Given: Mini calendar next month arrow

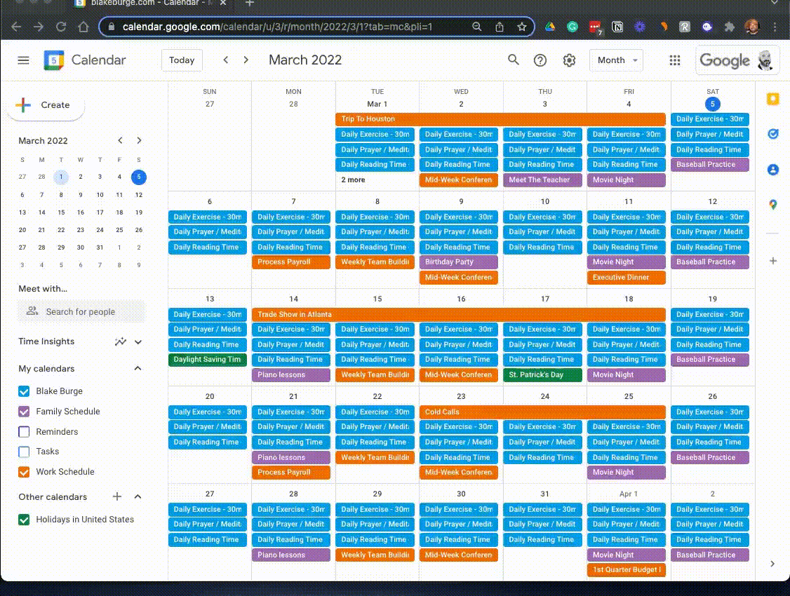Looking at the screenshot, I should pyautogui.click(x=139, y=140).
